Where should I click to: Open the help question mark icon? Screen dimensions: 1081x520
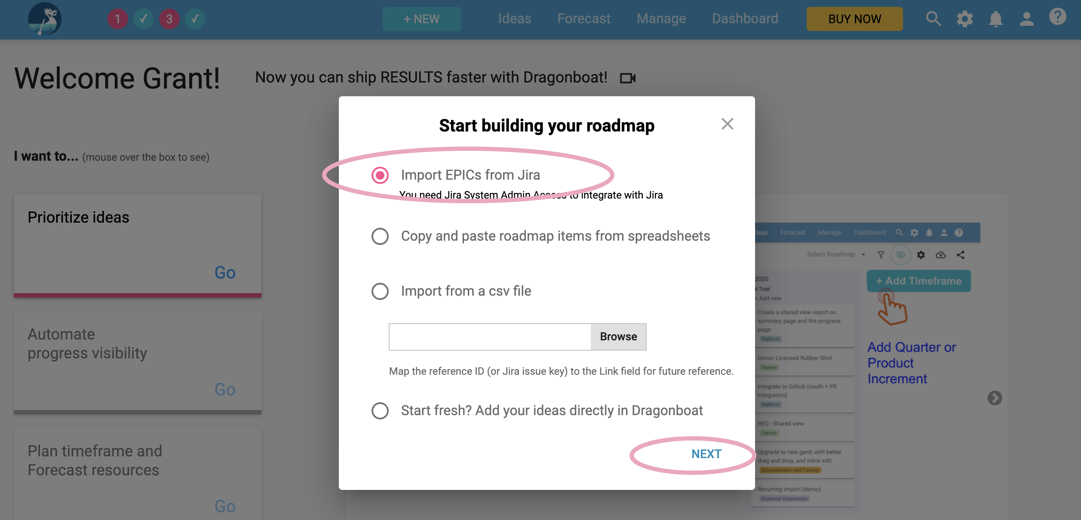1057,17
